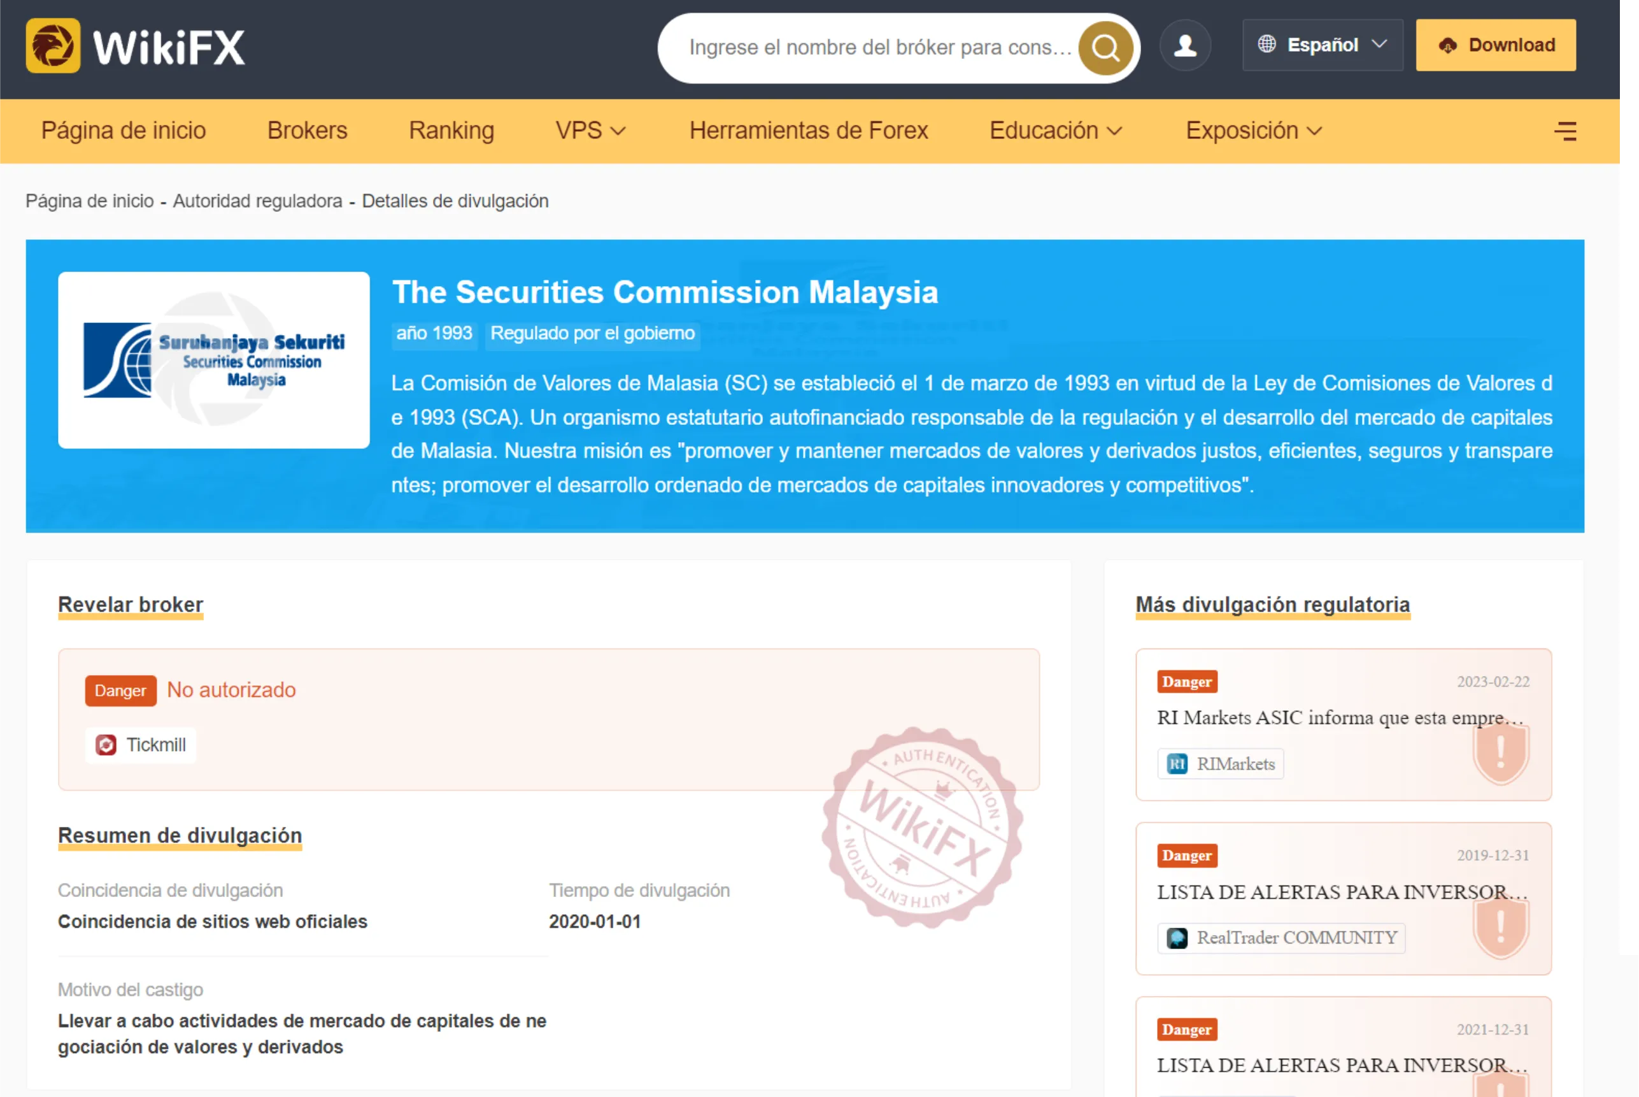The width and height of the screenshot is (1639, 1097).
Task: Click the WikiFX eagle logo icon
Action: (53, 46)
